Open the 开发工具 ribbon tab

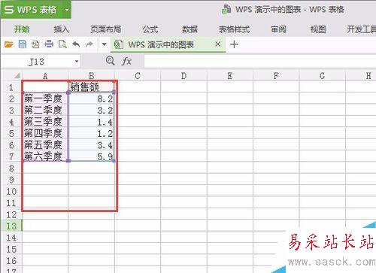pyautogui.click(x=361, y=29)
